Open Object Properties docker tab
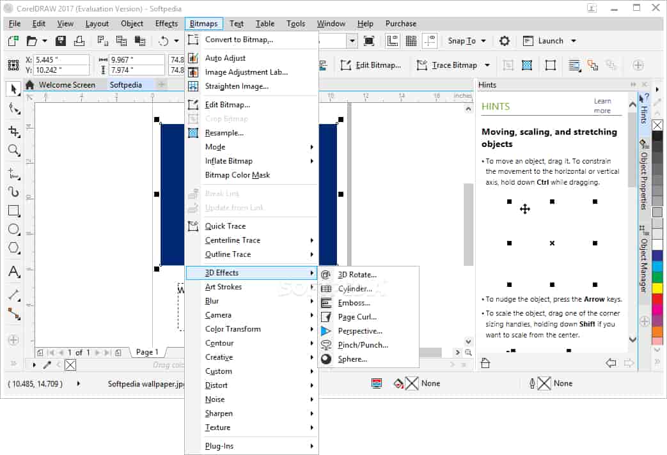The image size is (667, 455). pos(644,175)
